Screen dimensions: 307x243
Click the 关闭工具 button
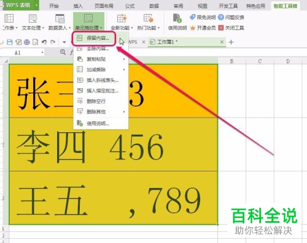point(231,28)
